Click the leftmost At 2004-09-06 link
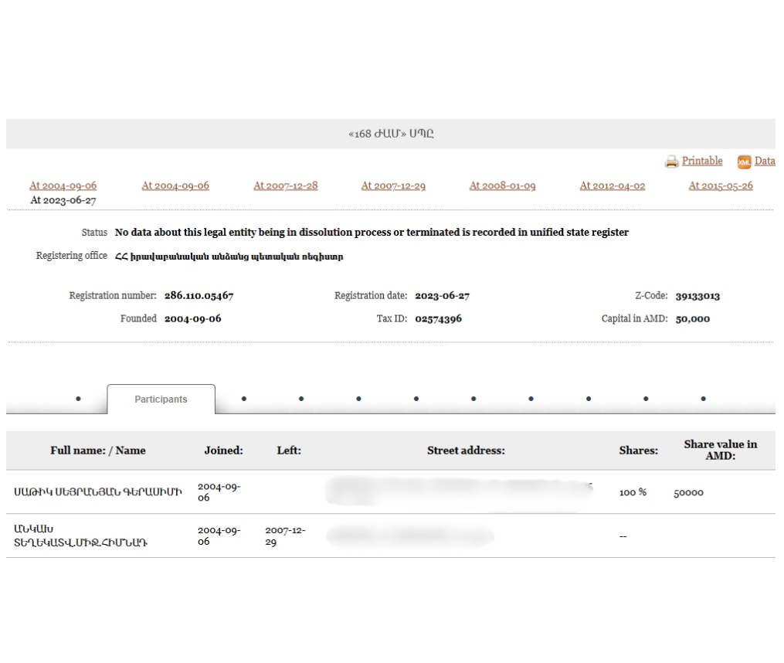 click(x=63, y=185)
